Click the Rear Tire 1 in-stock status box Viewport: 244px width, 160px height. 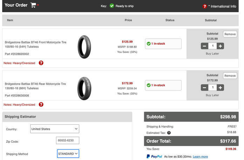(x=163, y=85)
